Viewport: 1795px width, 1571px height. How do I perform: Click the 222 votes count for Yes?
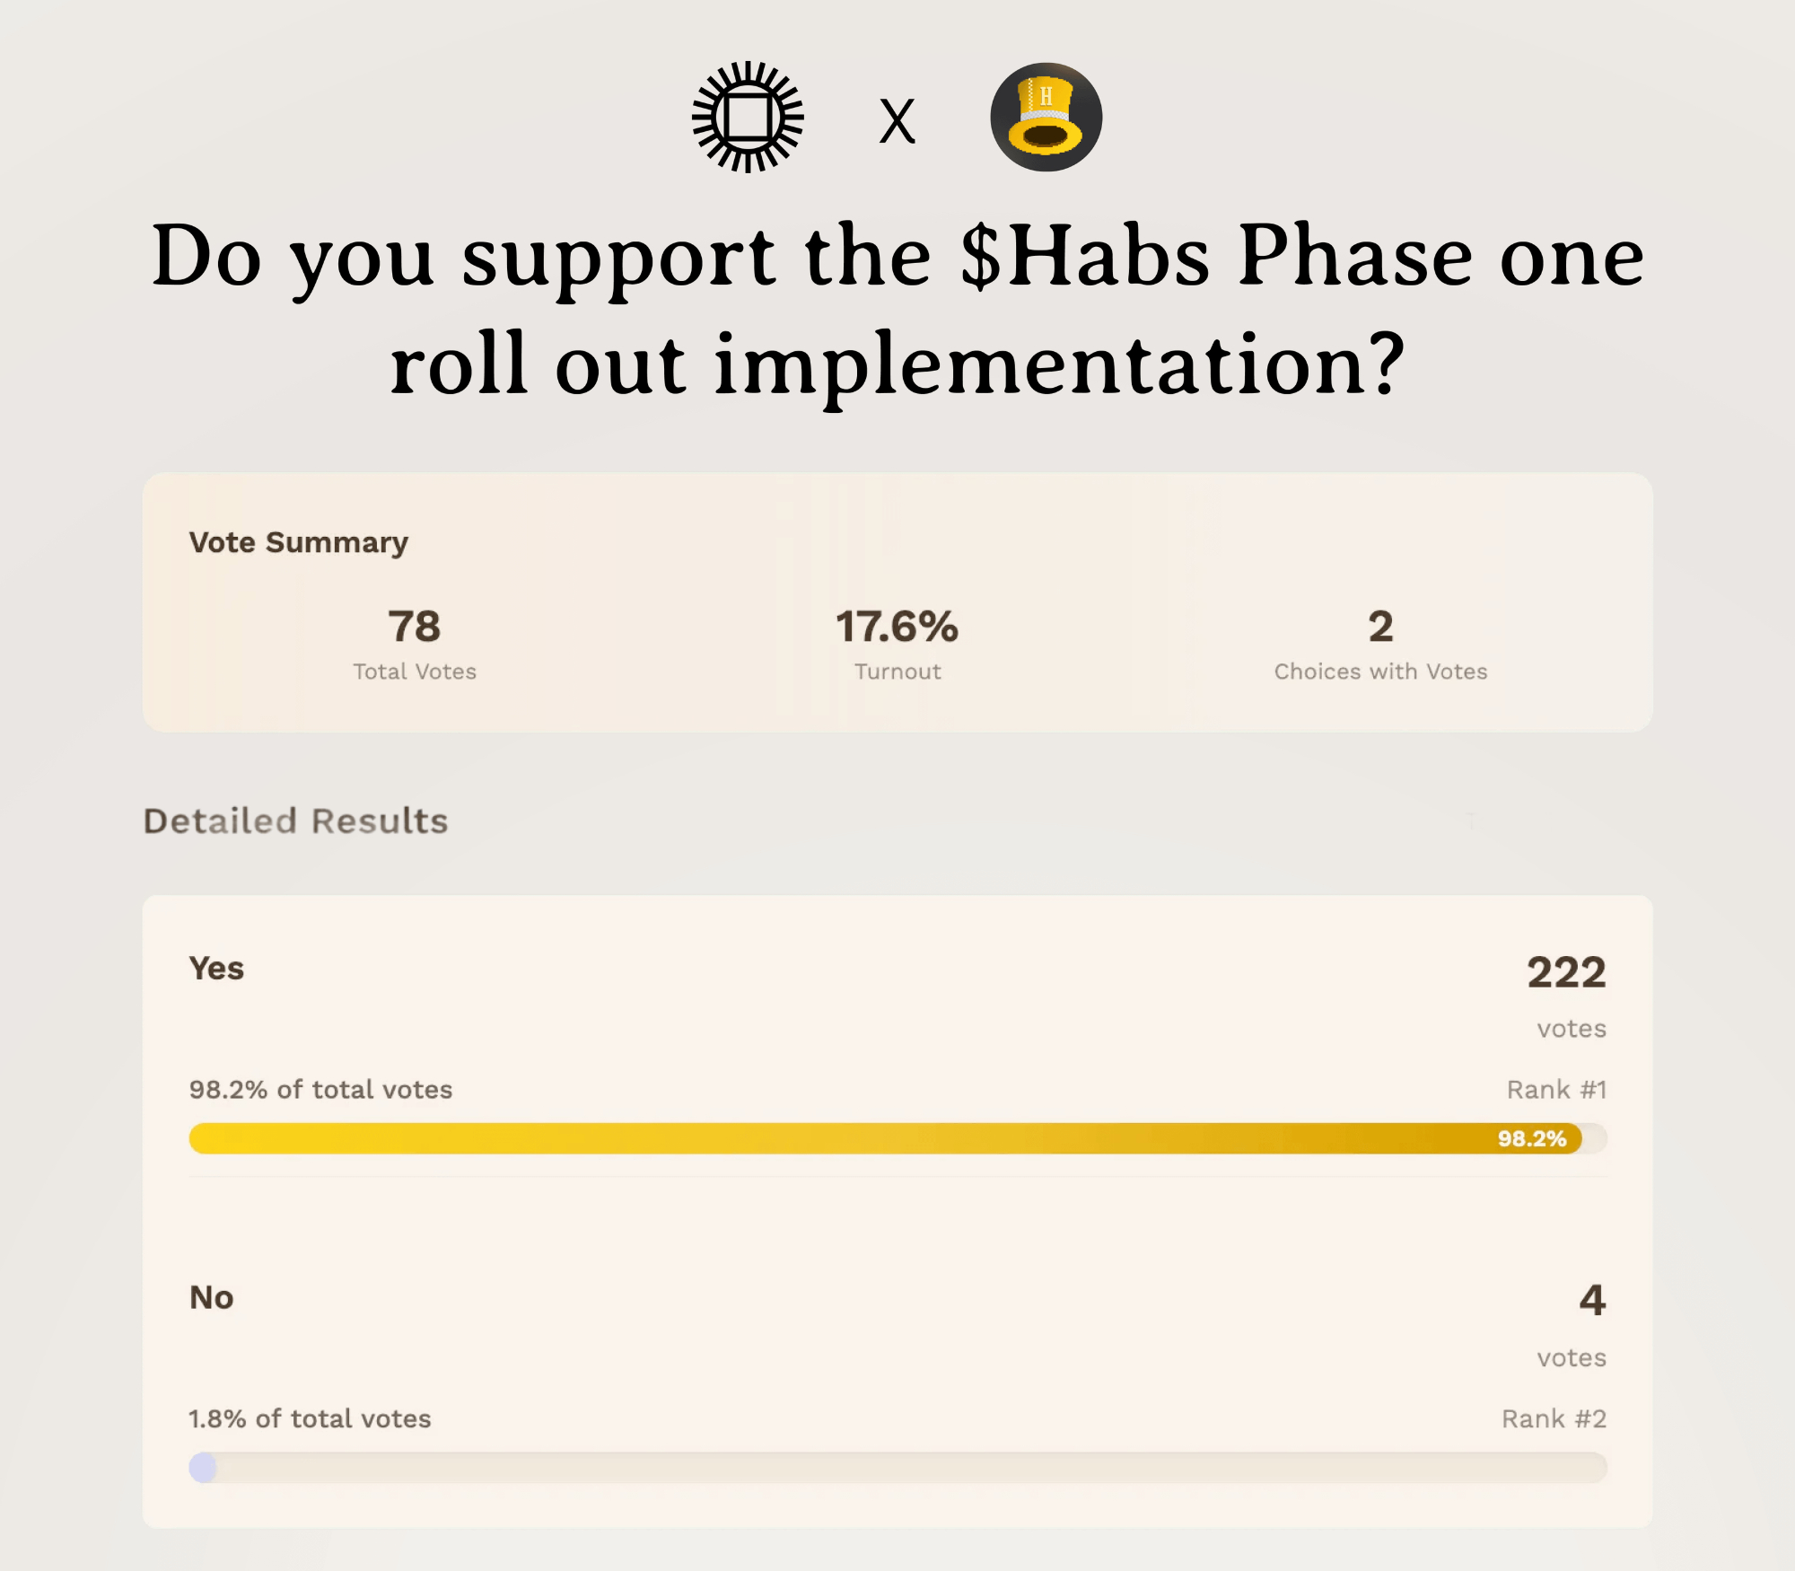(x=1566, y=972)
